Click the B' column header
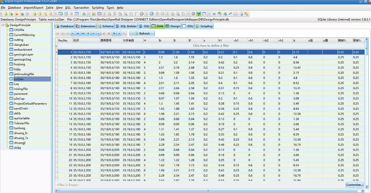Viewport: 371px width, 193px height. [x=195, y=41]
